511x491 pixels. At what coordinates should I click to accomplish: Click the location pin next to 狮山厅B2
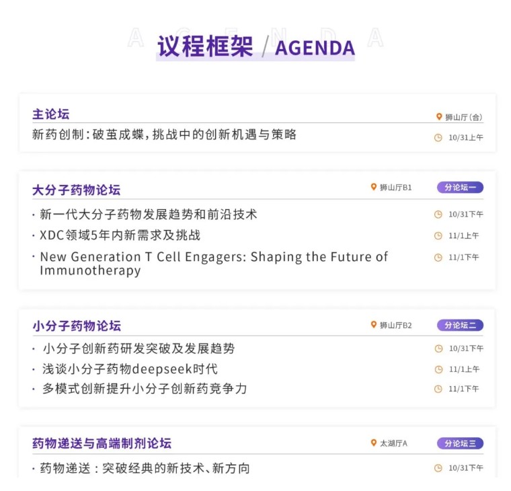pyautogui.click(x=374, y=325)
